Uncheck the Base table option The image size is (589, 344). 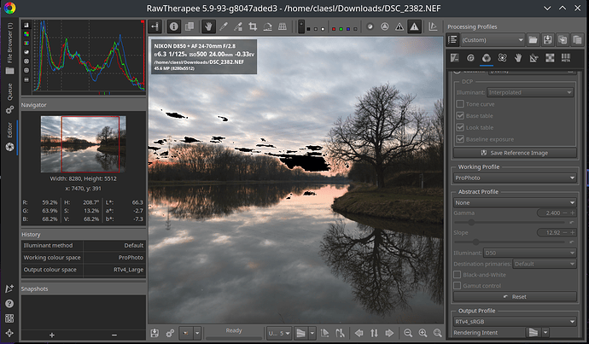click(461, 115)
